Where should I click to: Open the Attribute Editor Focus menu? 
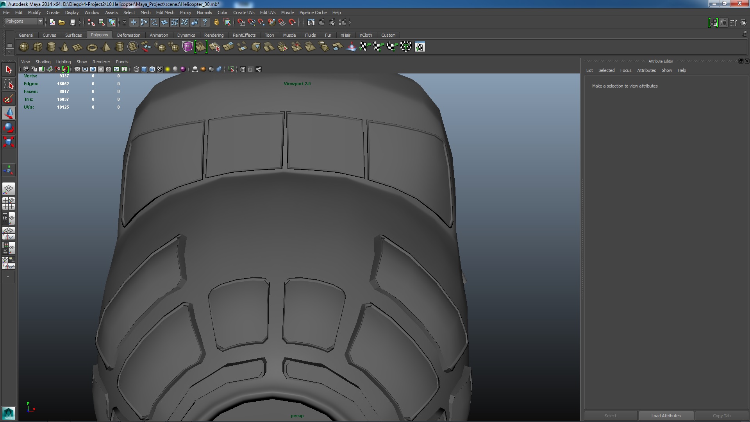point(625,70)
